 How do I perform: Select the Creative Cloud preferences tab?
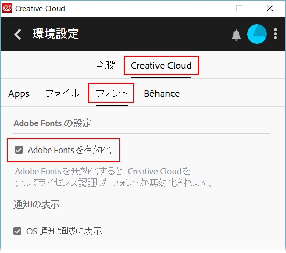coord(161,66)
